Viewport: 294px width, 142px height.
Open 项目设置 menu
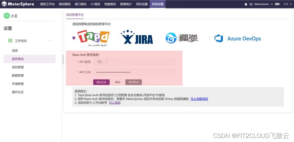142,4
